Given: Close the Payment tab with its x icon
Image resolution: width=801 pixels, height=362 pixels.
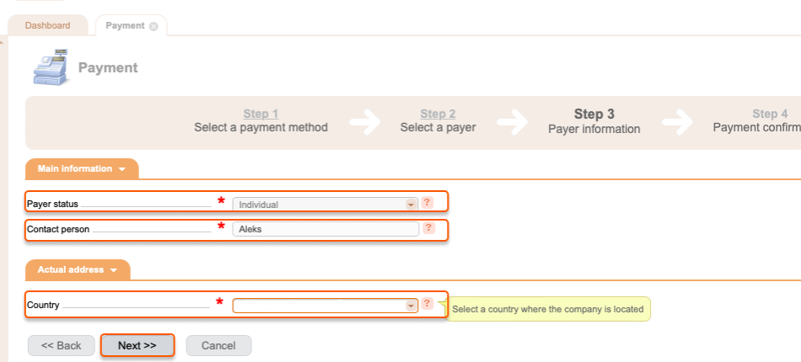Looking at the screenshot, I should pyautogui.click(x=153, y=26).
